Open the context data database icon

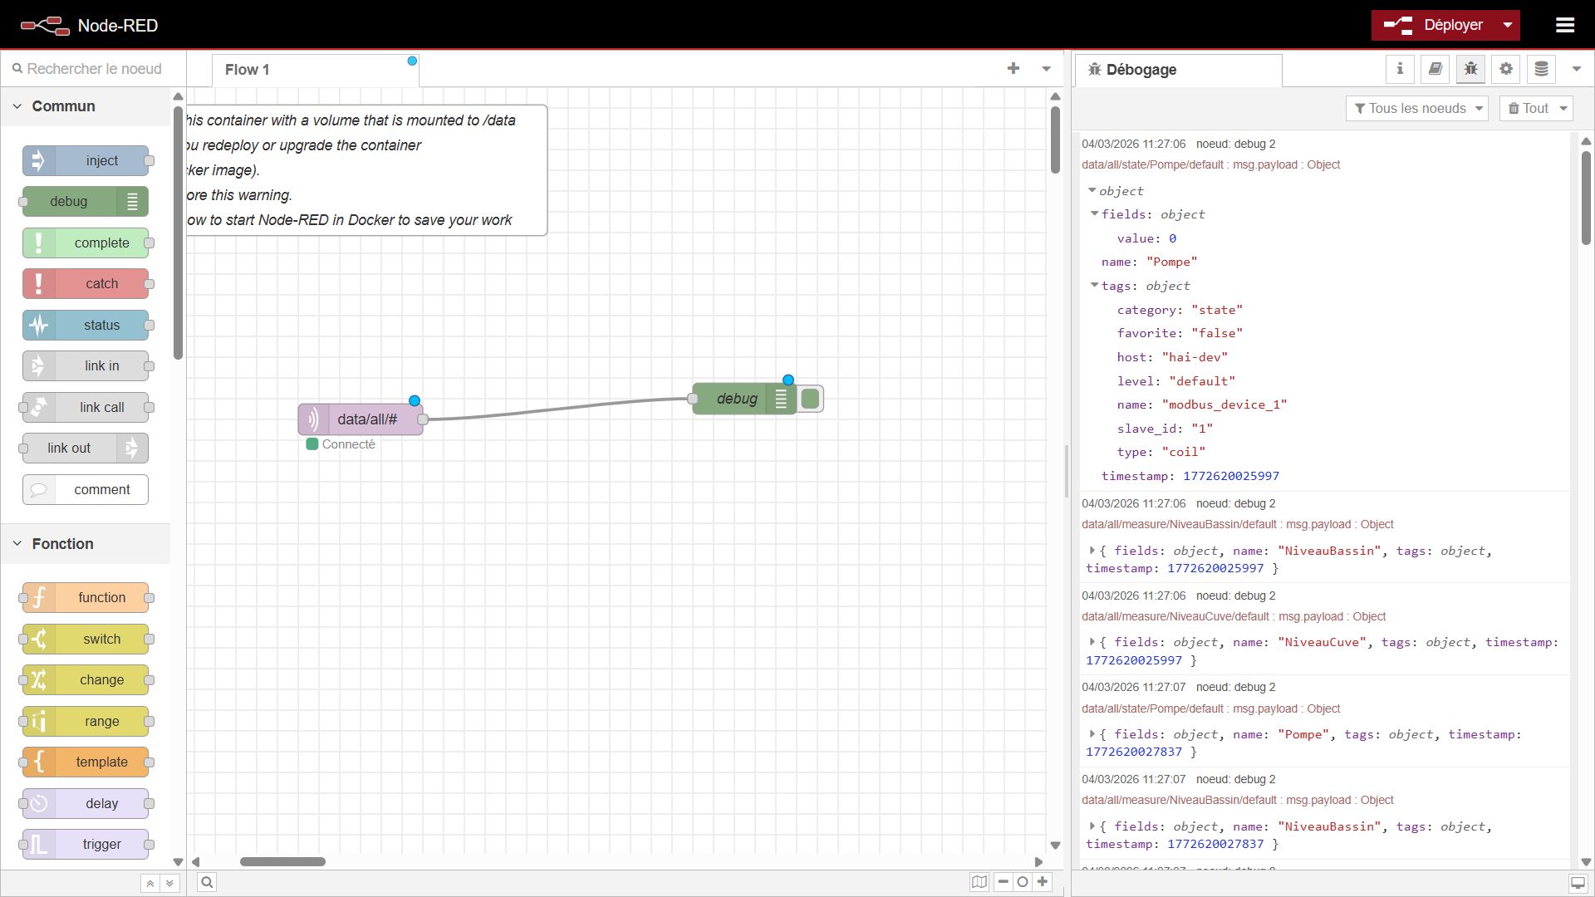[x=1541, y=70]
